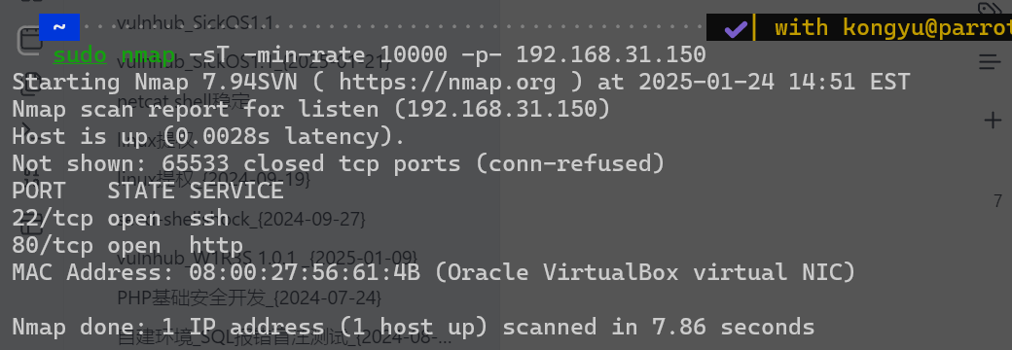Click the blue tilde directory badge
Viewport: 1012px width, 350px height.
point(58,27)
